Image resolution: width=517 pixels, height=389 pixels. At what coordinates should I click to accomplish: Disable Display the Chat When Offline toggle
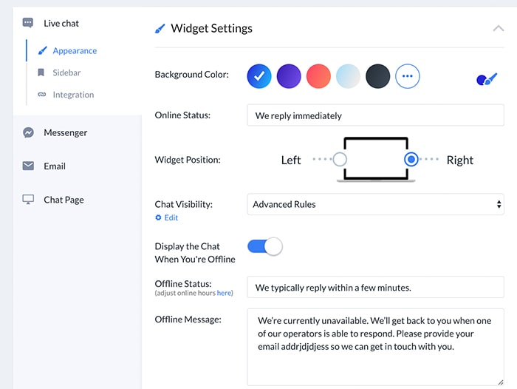click(x=265, y=246)
